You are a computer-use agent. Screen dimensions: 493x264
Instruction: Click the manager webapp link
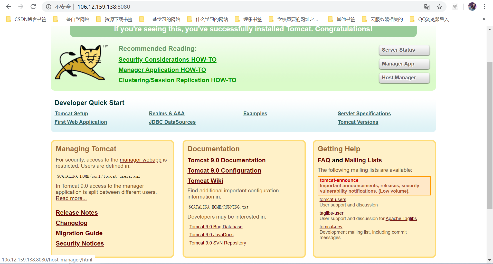140,160
